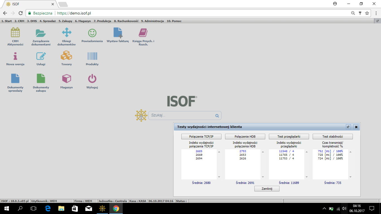381x214 pixels.
Task: Open Microsoft Edge from the taskbar
Action: [47, 208]
